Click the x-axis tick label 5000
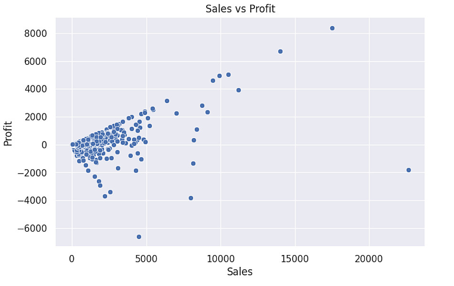Viewport: 454px width, 286px height. coord(146,258)
